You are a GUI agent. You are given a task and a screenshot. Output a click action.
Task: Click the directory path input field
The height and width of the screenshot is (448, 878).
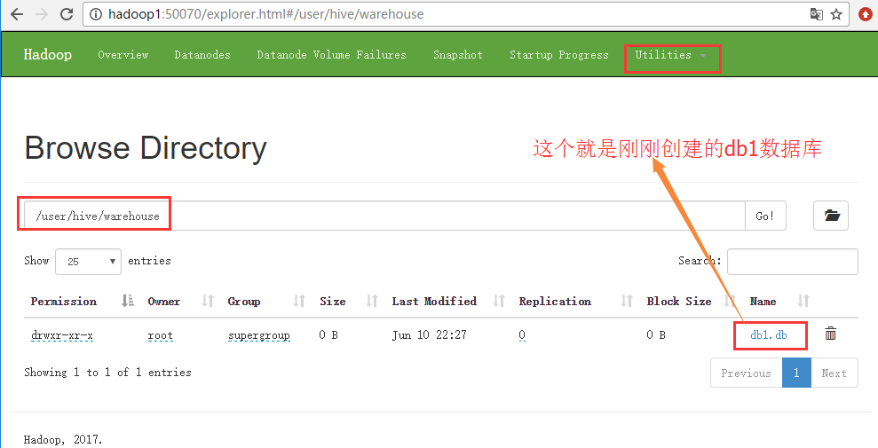pyautogui.click(x=384, y=216)
